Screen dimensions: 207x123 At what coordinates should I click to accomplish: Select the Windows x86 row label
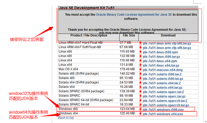click(68, 109)
